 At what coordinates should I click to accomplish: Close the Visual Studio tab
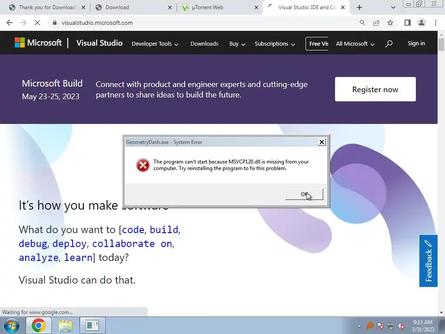click(x=343, y=7)
